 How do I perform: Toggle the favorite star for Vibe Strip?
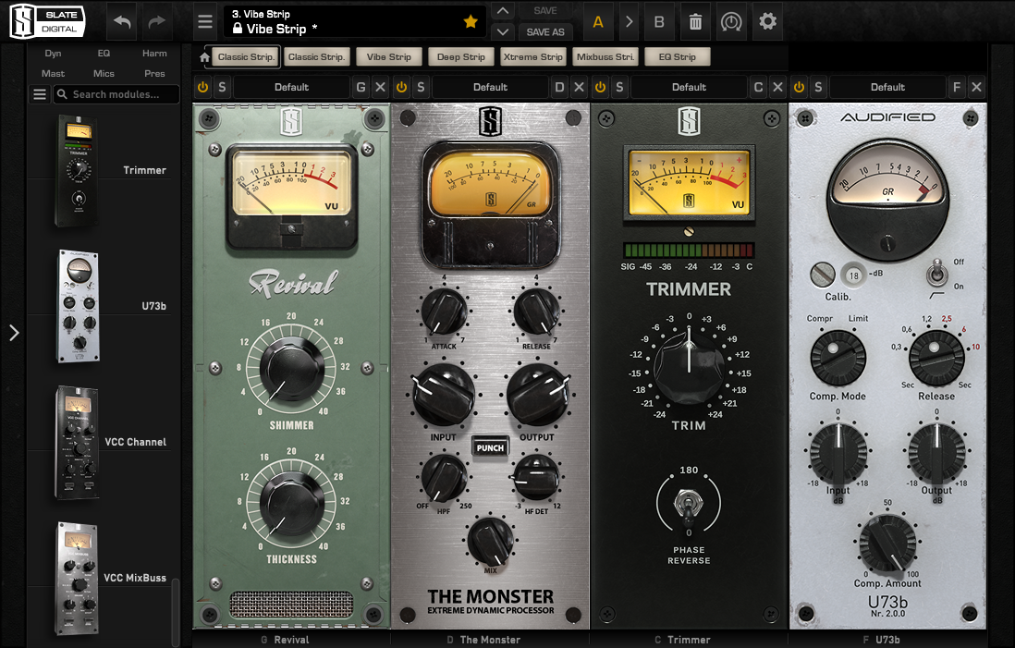pyautogui.click(x=471, y=21)
